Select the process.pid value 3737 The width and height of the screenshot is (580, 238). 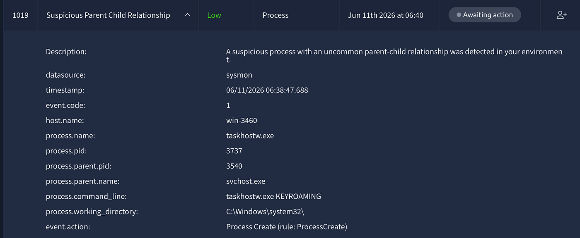(234, 151)
